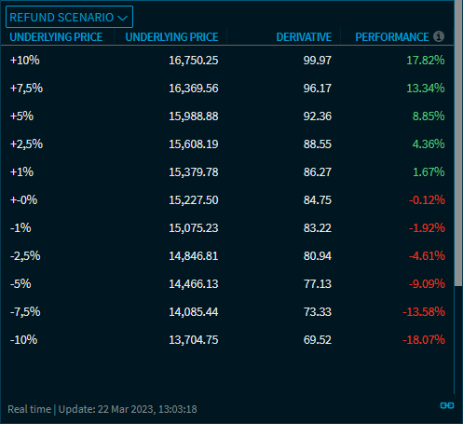Viewport: 463px width, 424px height.
Task: Click the chevron arrow beside Refund Scenario
Action: [x=123, y=18]
